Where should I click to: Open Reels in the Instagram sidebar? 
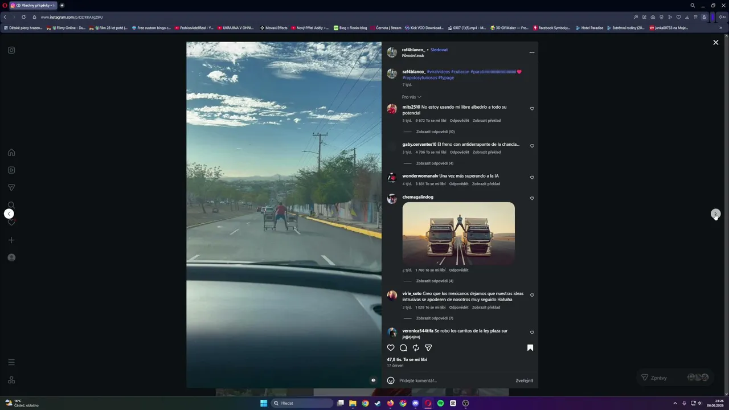(x=11, y=170)
